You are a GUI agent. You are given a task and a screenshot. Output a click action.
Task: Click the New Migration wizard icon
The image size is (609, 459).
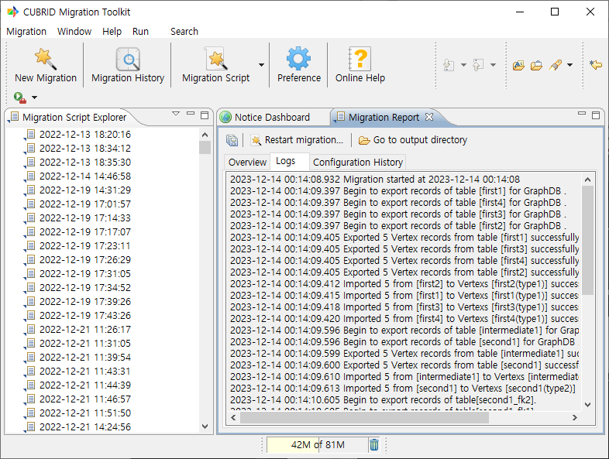(x=46, y=59)
